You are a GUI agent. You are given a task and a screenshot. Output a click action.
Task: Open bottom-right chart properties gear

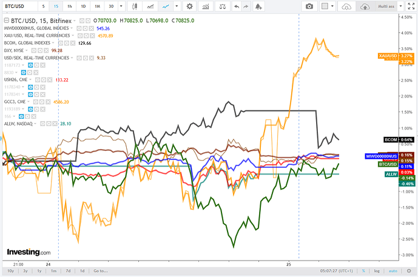(x=409, y=271)
